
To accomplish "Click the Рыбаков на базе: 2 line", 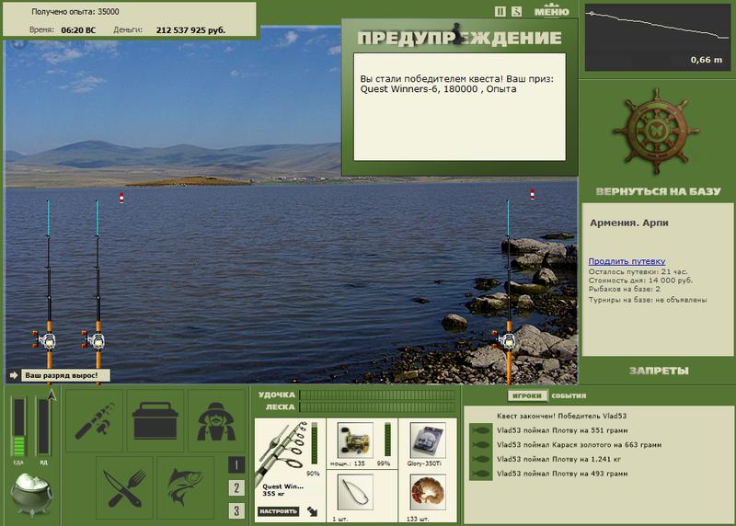I will pos(625,289).
